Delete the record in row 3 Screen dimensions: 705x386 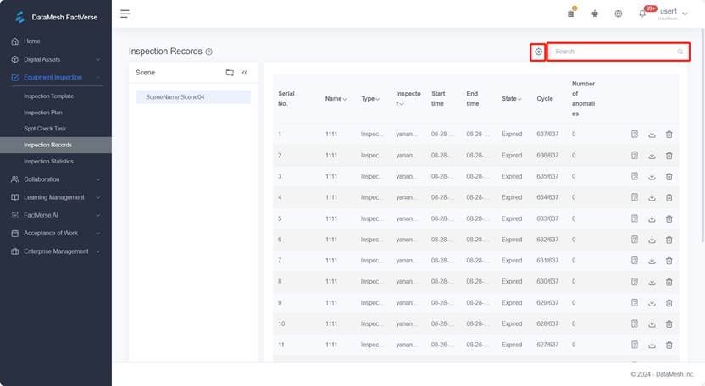point(669,177)
